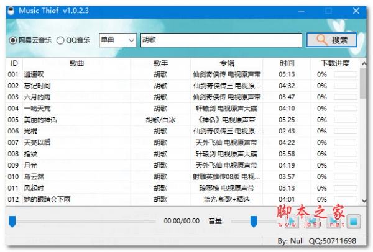Click album 射雕英雄传08版 in row 010
This screenshot has width=373, height=252.
tap(226, 177)
